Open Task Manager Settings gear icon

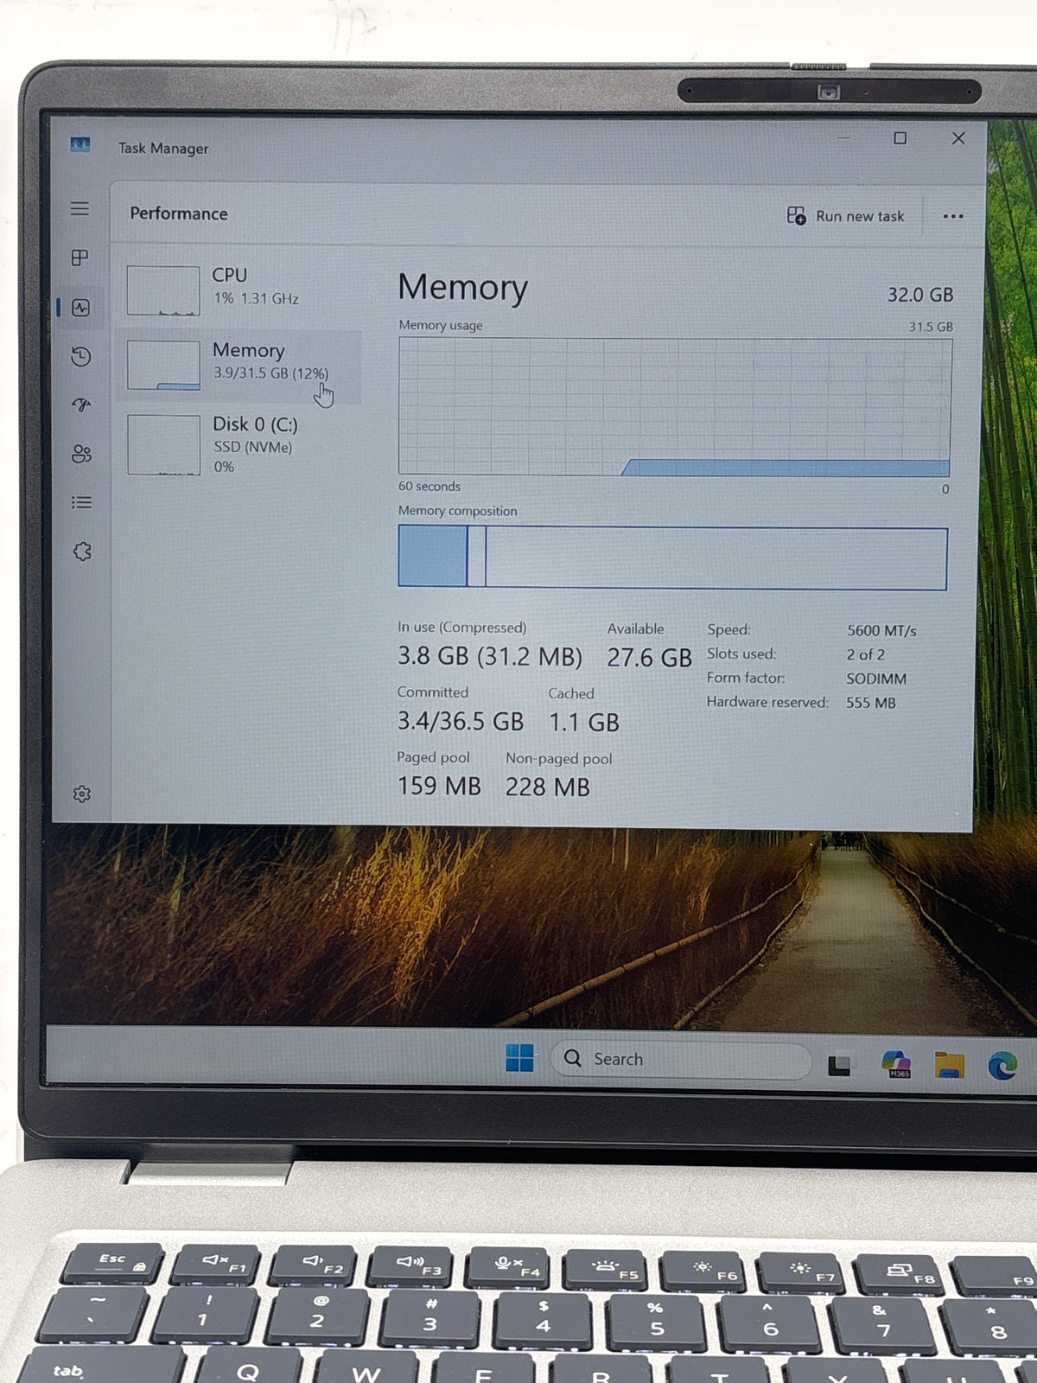(82, 793)
